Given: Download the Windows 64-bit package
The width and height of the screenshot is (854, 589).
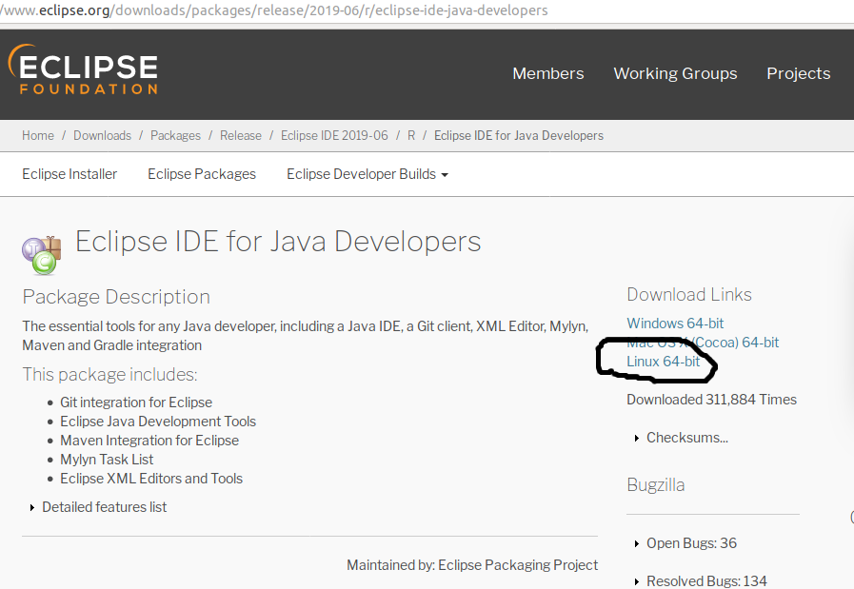Looking at the screenshot, I should pyautogui.click(x=675, y=324).
